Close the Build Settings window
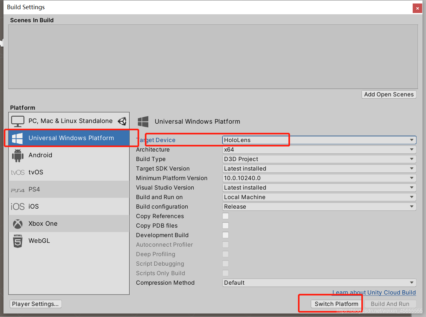 (417, 8)
